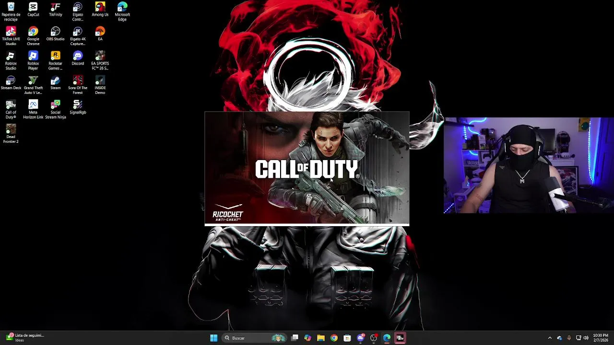Screen dimensions: 614x345
Task: Launch the EA SPORTS FC 26 icon
Action: [100, 61]
